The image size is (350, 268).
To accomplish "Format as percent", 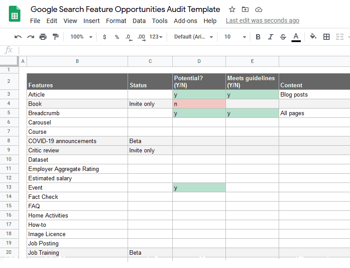I will (117, 37).
